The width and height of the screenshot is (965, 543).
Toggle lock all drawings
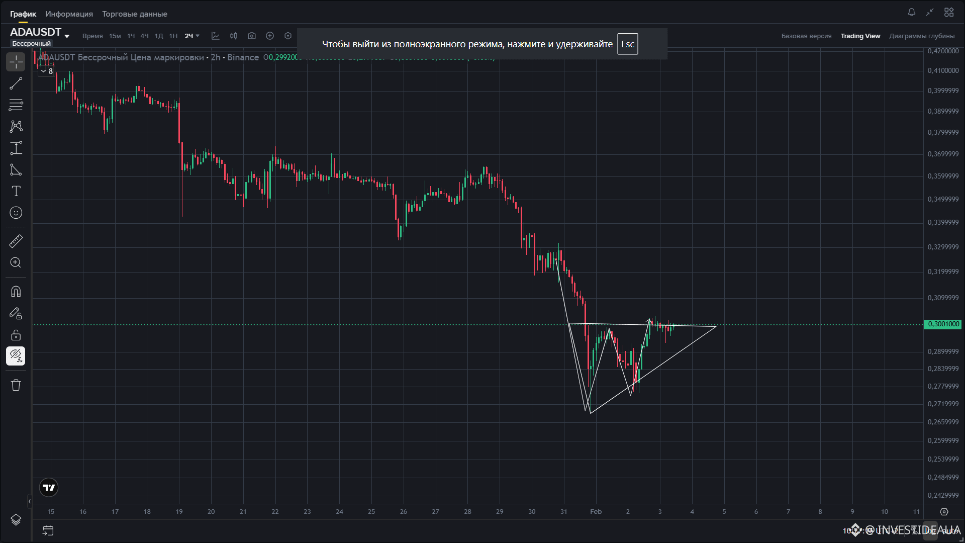pos(16,335)
